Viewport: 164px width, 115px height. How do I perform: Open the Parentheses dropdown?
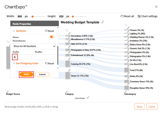tap(34, 46)
